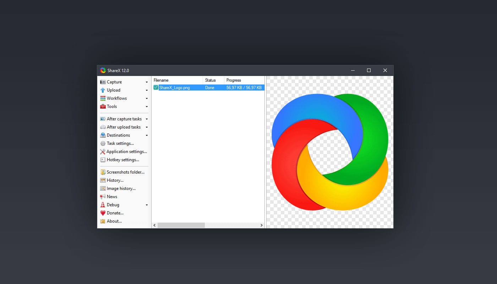The width and height of the screenshot is (497, 284).
Task: Sort by the Filename column header
Action: tap(177, 80)
